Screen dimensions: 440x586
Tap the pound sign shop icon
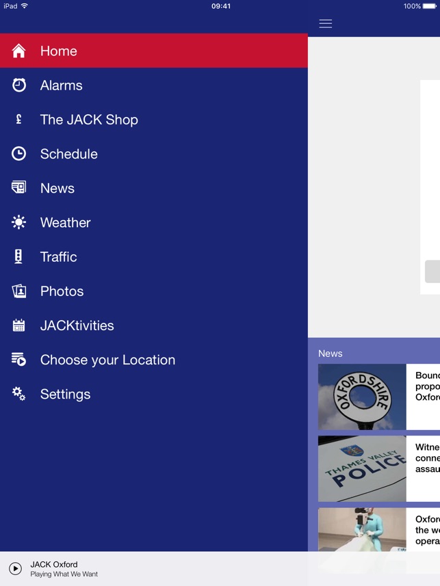18,119
